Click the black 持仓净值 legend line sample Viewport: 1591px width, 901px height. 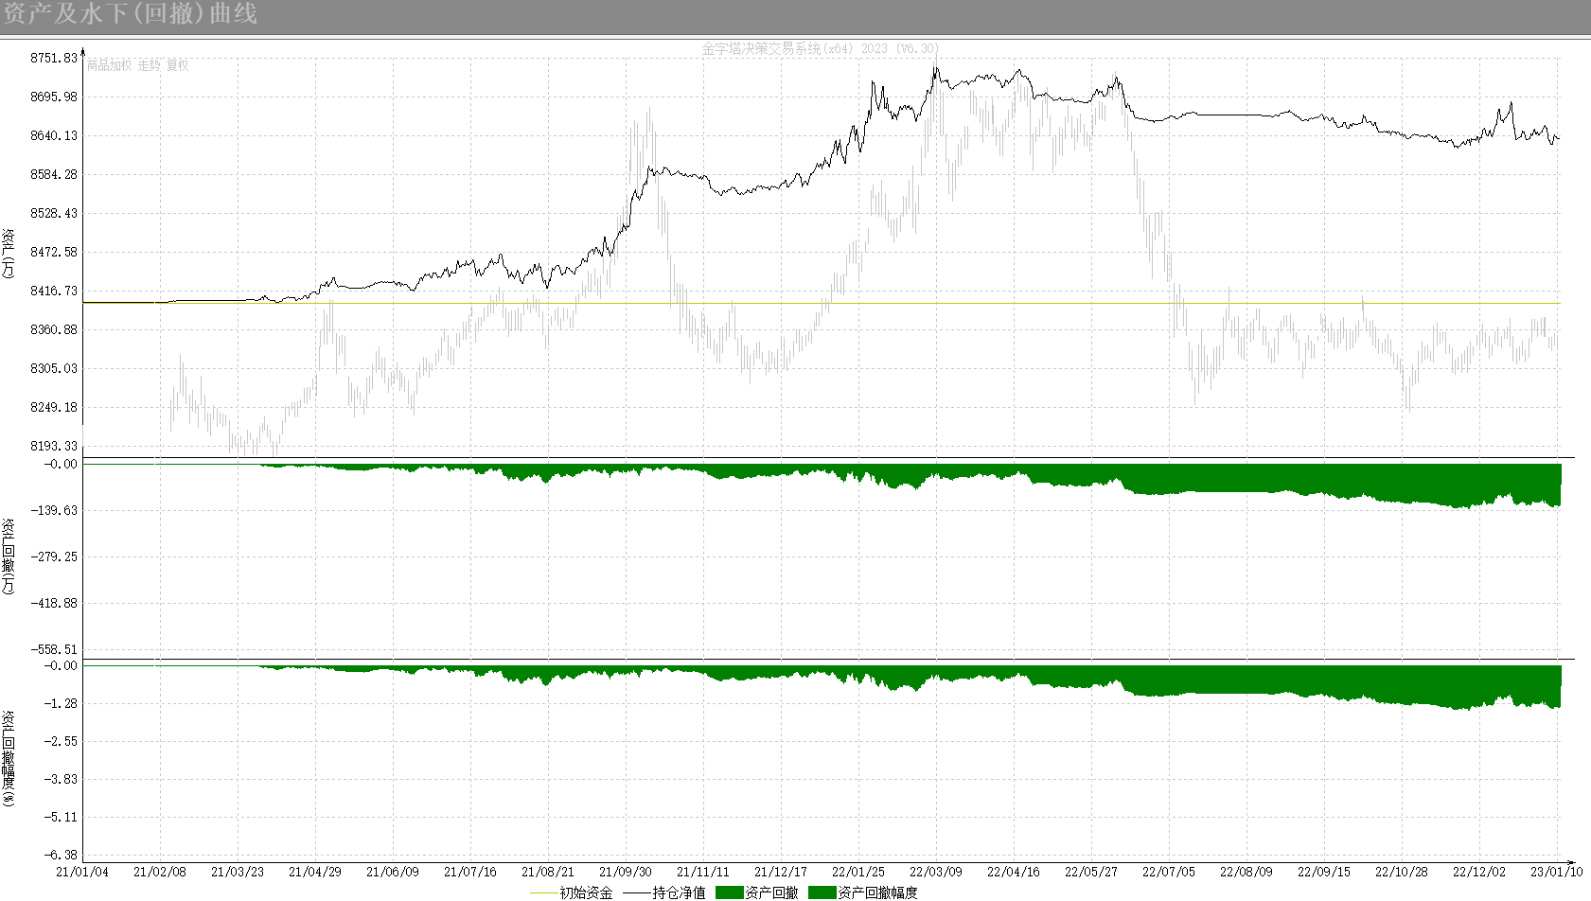tap(637, 892)
